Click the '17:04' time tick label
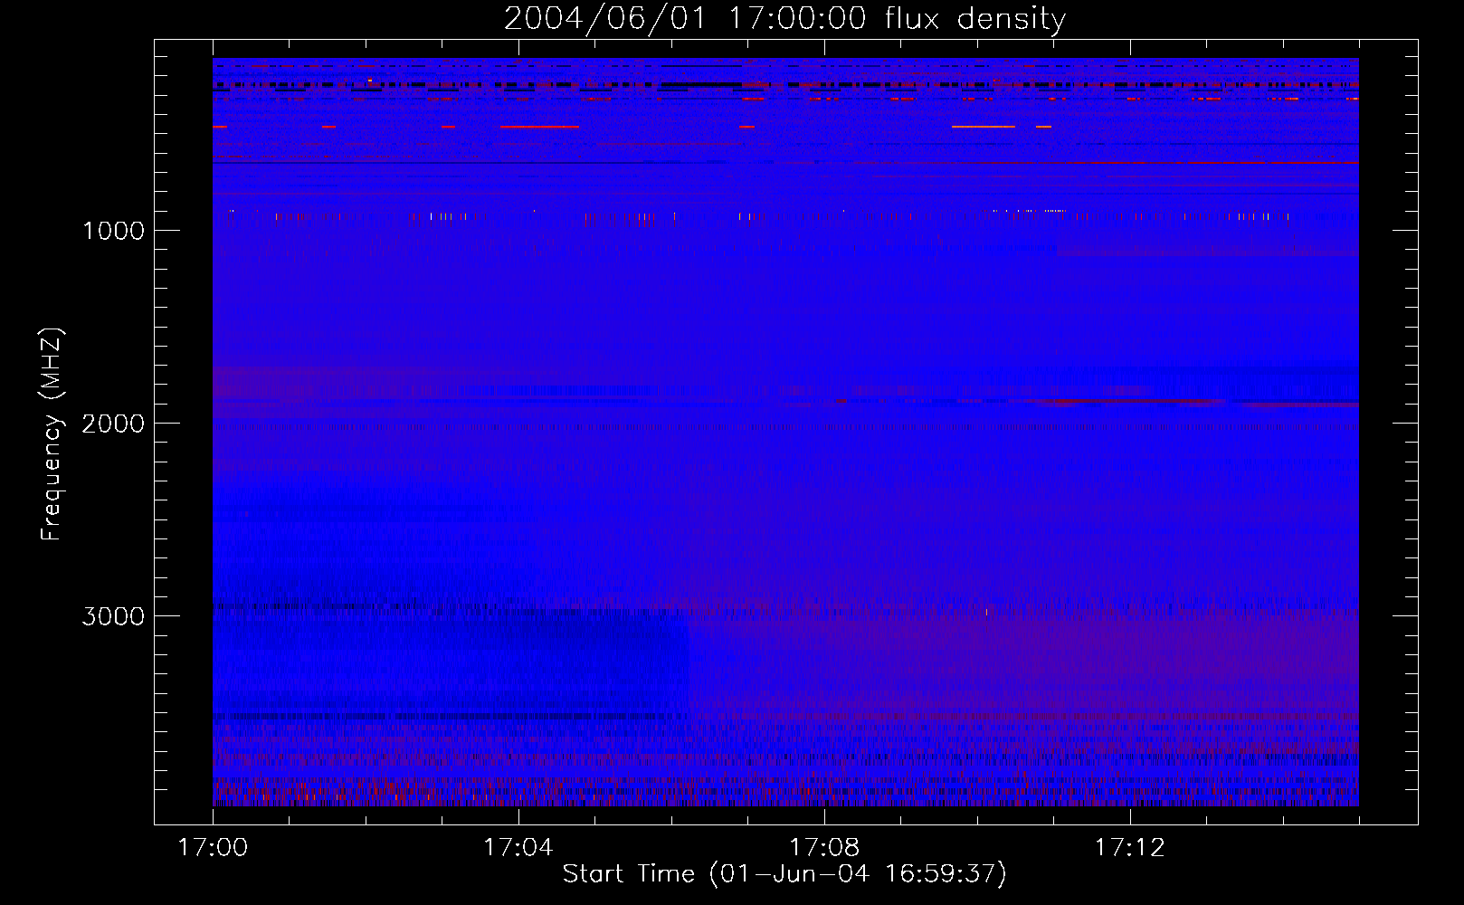 pos(518,848)
